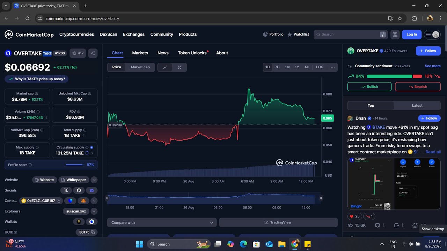Screen dimensions: 447x251
Task: Open Outlook from taskbar
Action: click(x=269, y=244)
